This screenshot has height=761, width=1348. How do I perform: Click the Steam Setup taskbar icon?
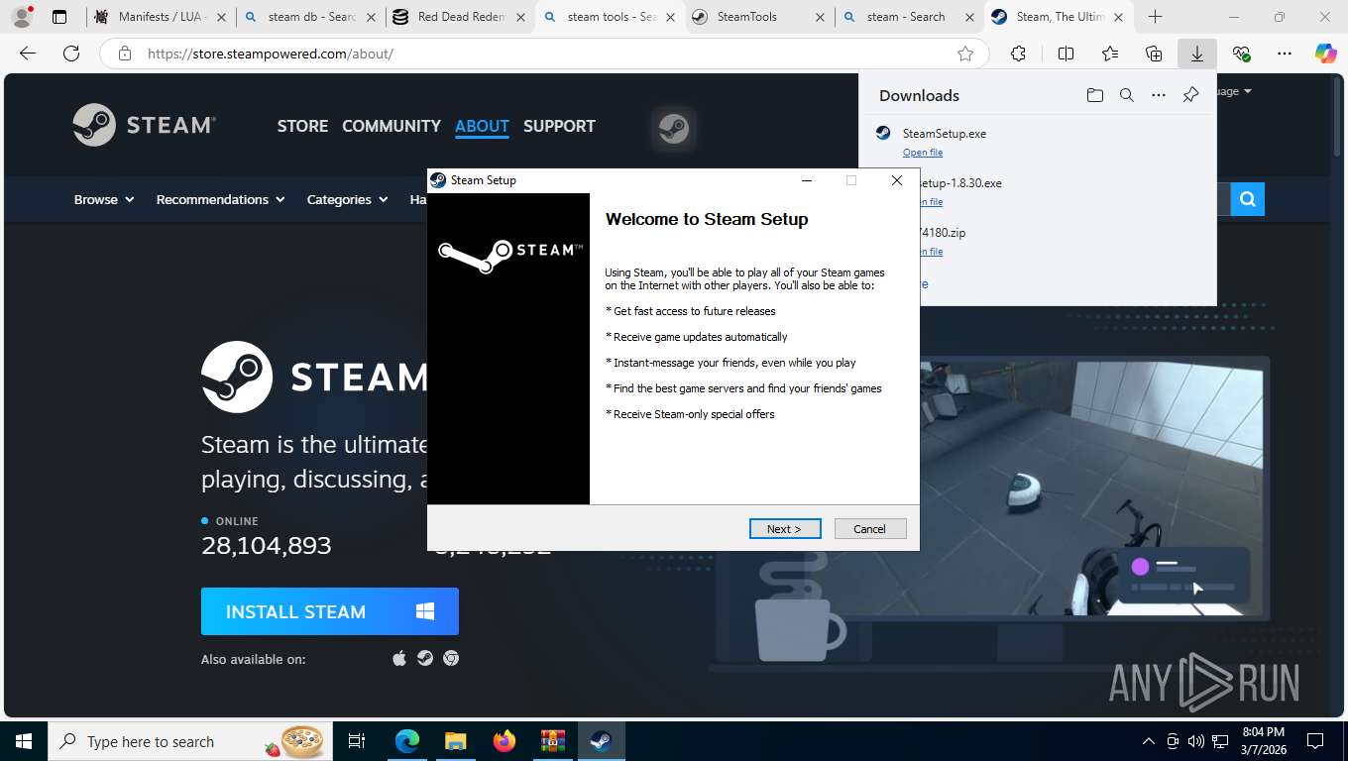(x=601, y=741)
